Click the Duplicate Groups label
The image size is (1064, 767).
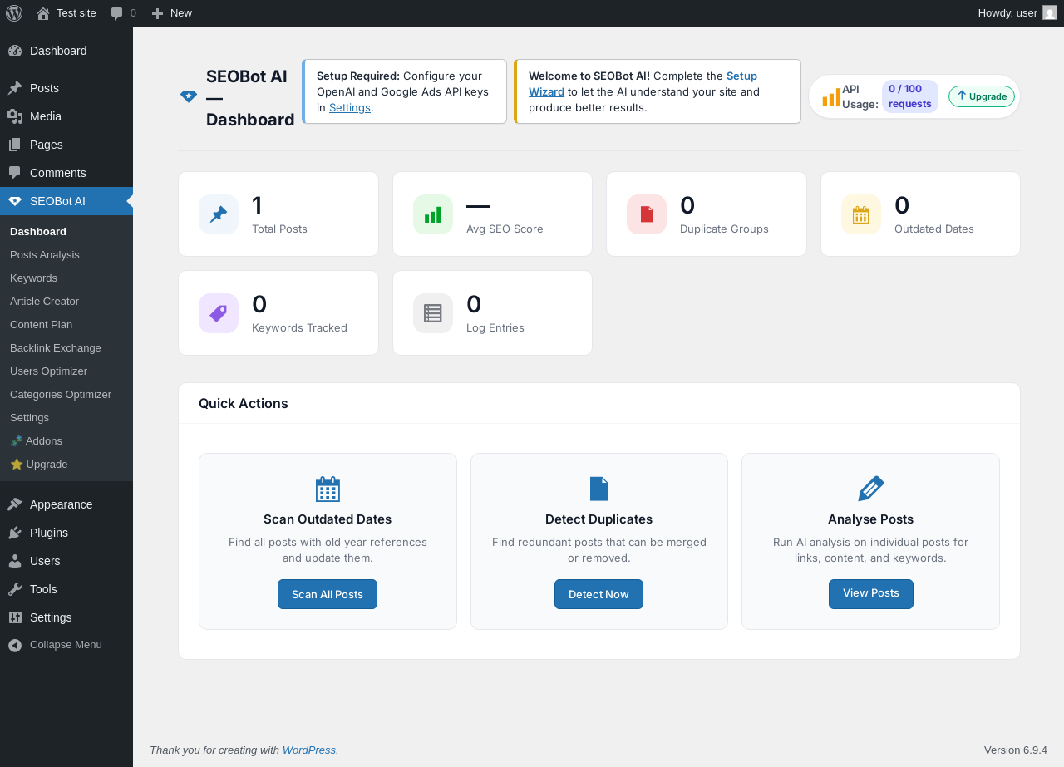724,229
